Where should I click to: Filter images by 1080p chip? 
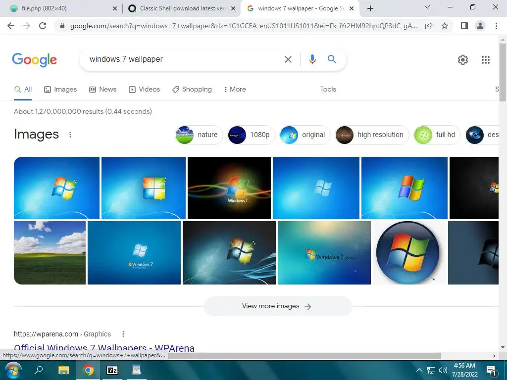pos(250,135)
